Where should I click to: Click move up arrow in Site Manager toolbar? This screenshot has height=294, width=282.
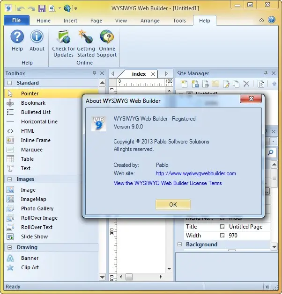click(x=275, y=84)
